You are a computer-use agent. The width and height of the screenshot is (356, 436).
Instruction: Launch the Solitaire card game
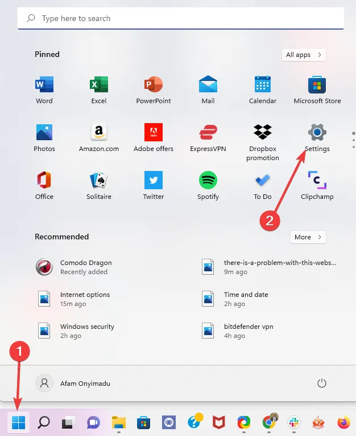(x=99, y=185)
